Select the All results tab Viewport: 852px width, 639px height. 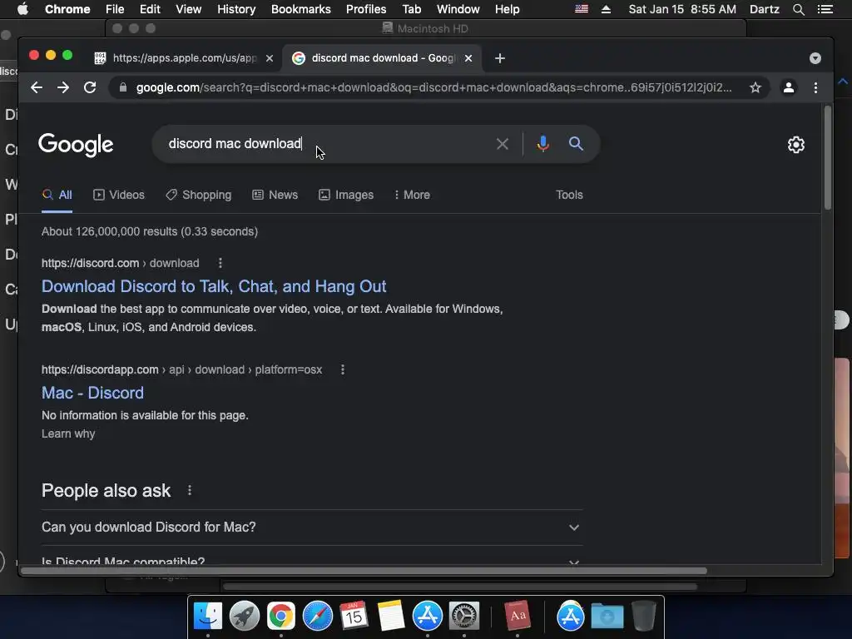(x=57, y=195)
